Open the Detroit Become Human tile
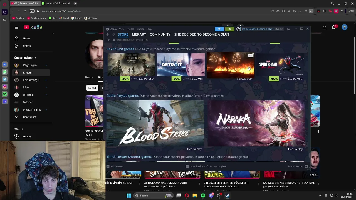The image size is (356, 200). [181, 65]
